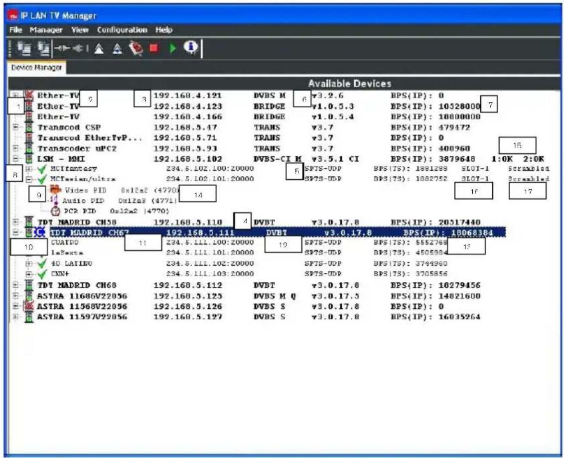Viewport: 564px width, 458px height.
Task: Click the DVBS M Q device type
Action: 275,296
